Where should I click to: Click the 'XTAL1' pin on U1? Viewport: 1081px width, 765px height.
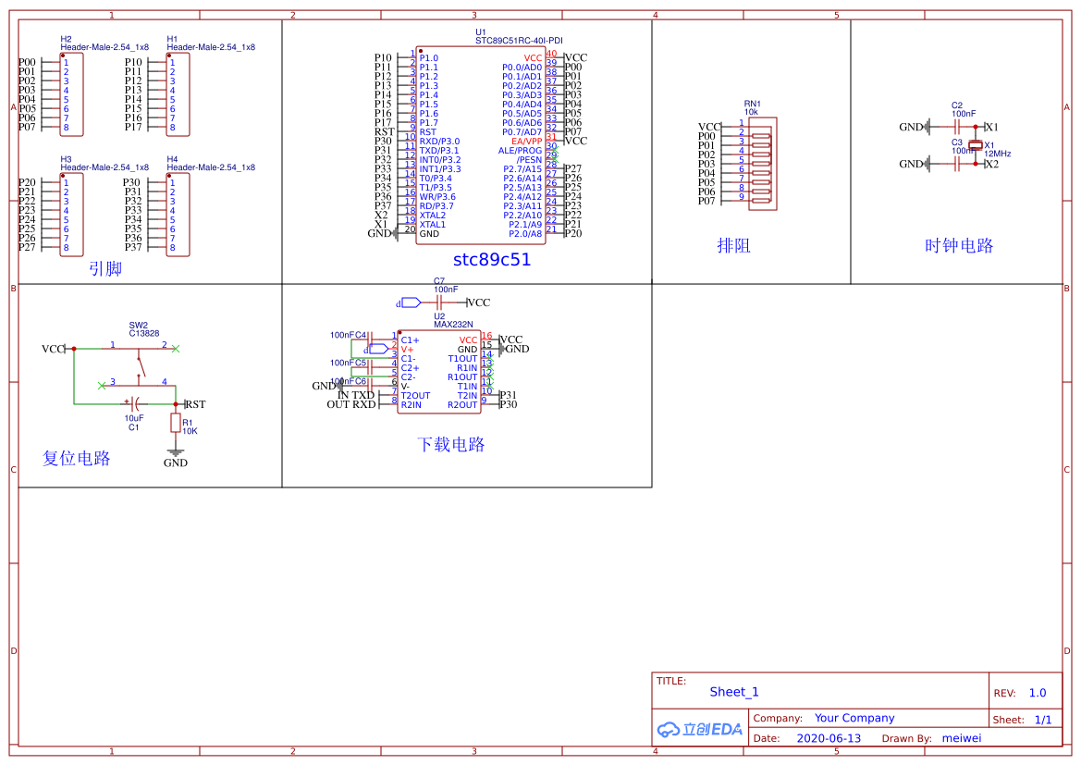(x=432, y=225)
